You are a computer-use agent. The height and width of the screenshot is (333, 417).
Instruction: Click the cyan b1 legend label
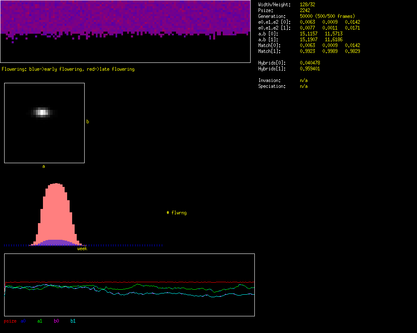tap(73, 321)
